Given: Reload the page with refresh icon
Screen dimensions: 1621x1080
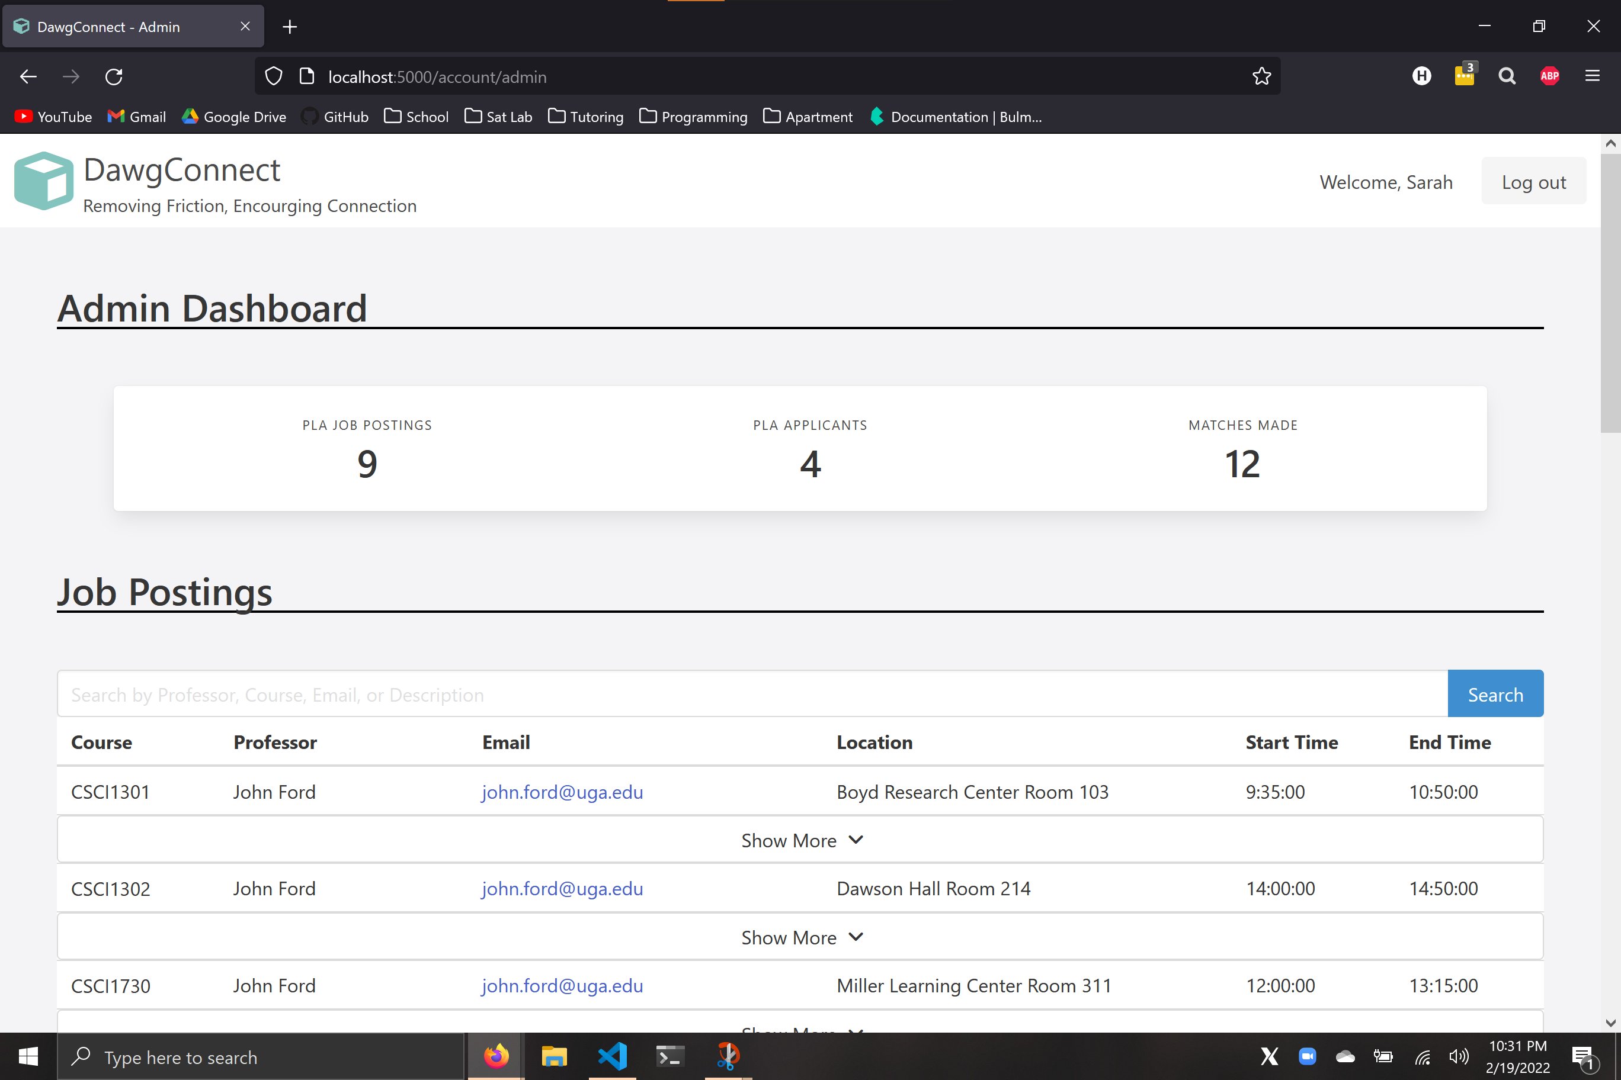Looking at the screenshot, I should (x=114, y=76).
